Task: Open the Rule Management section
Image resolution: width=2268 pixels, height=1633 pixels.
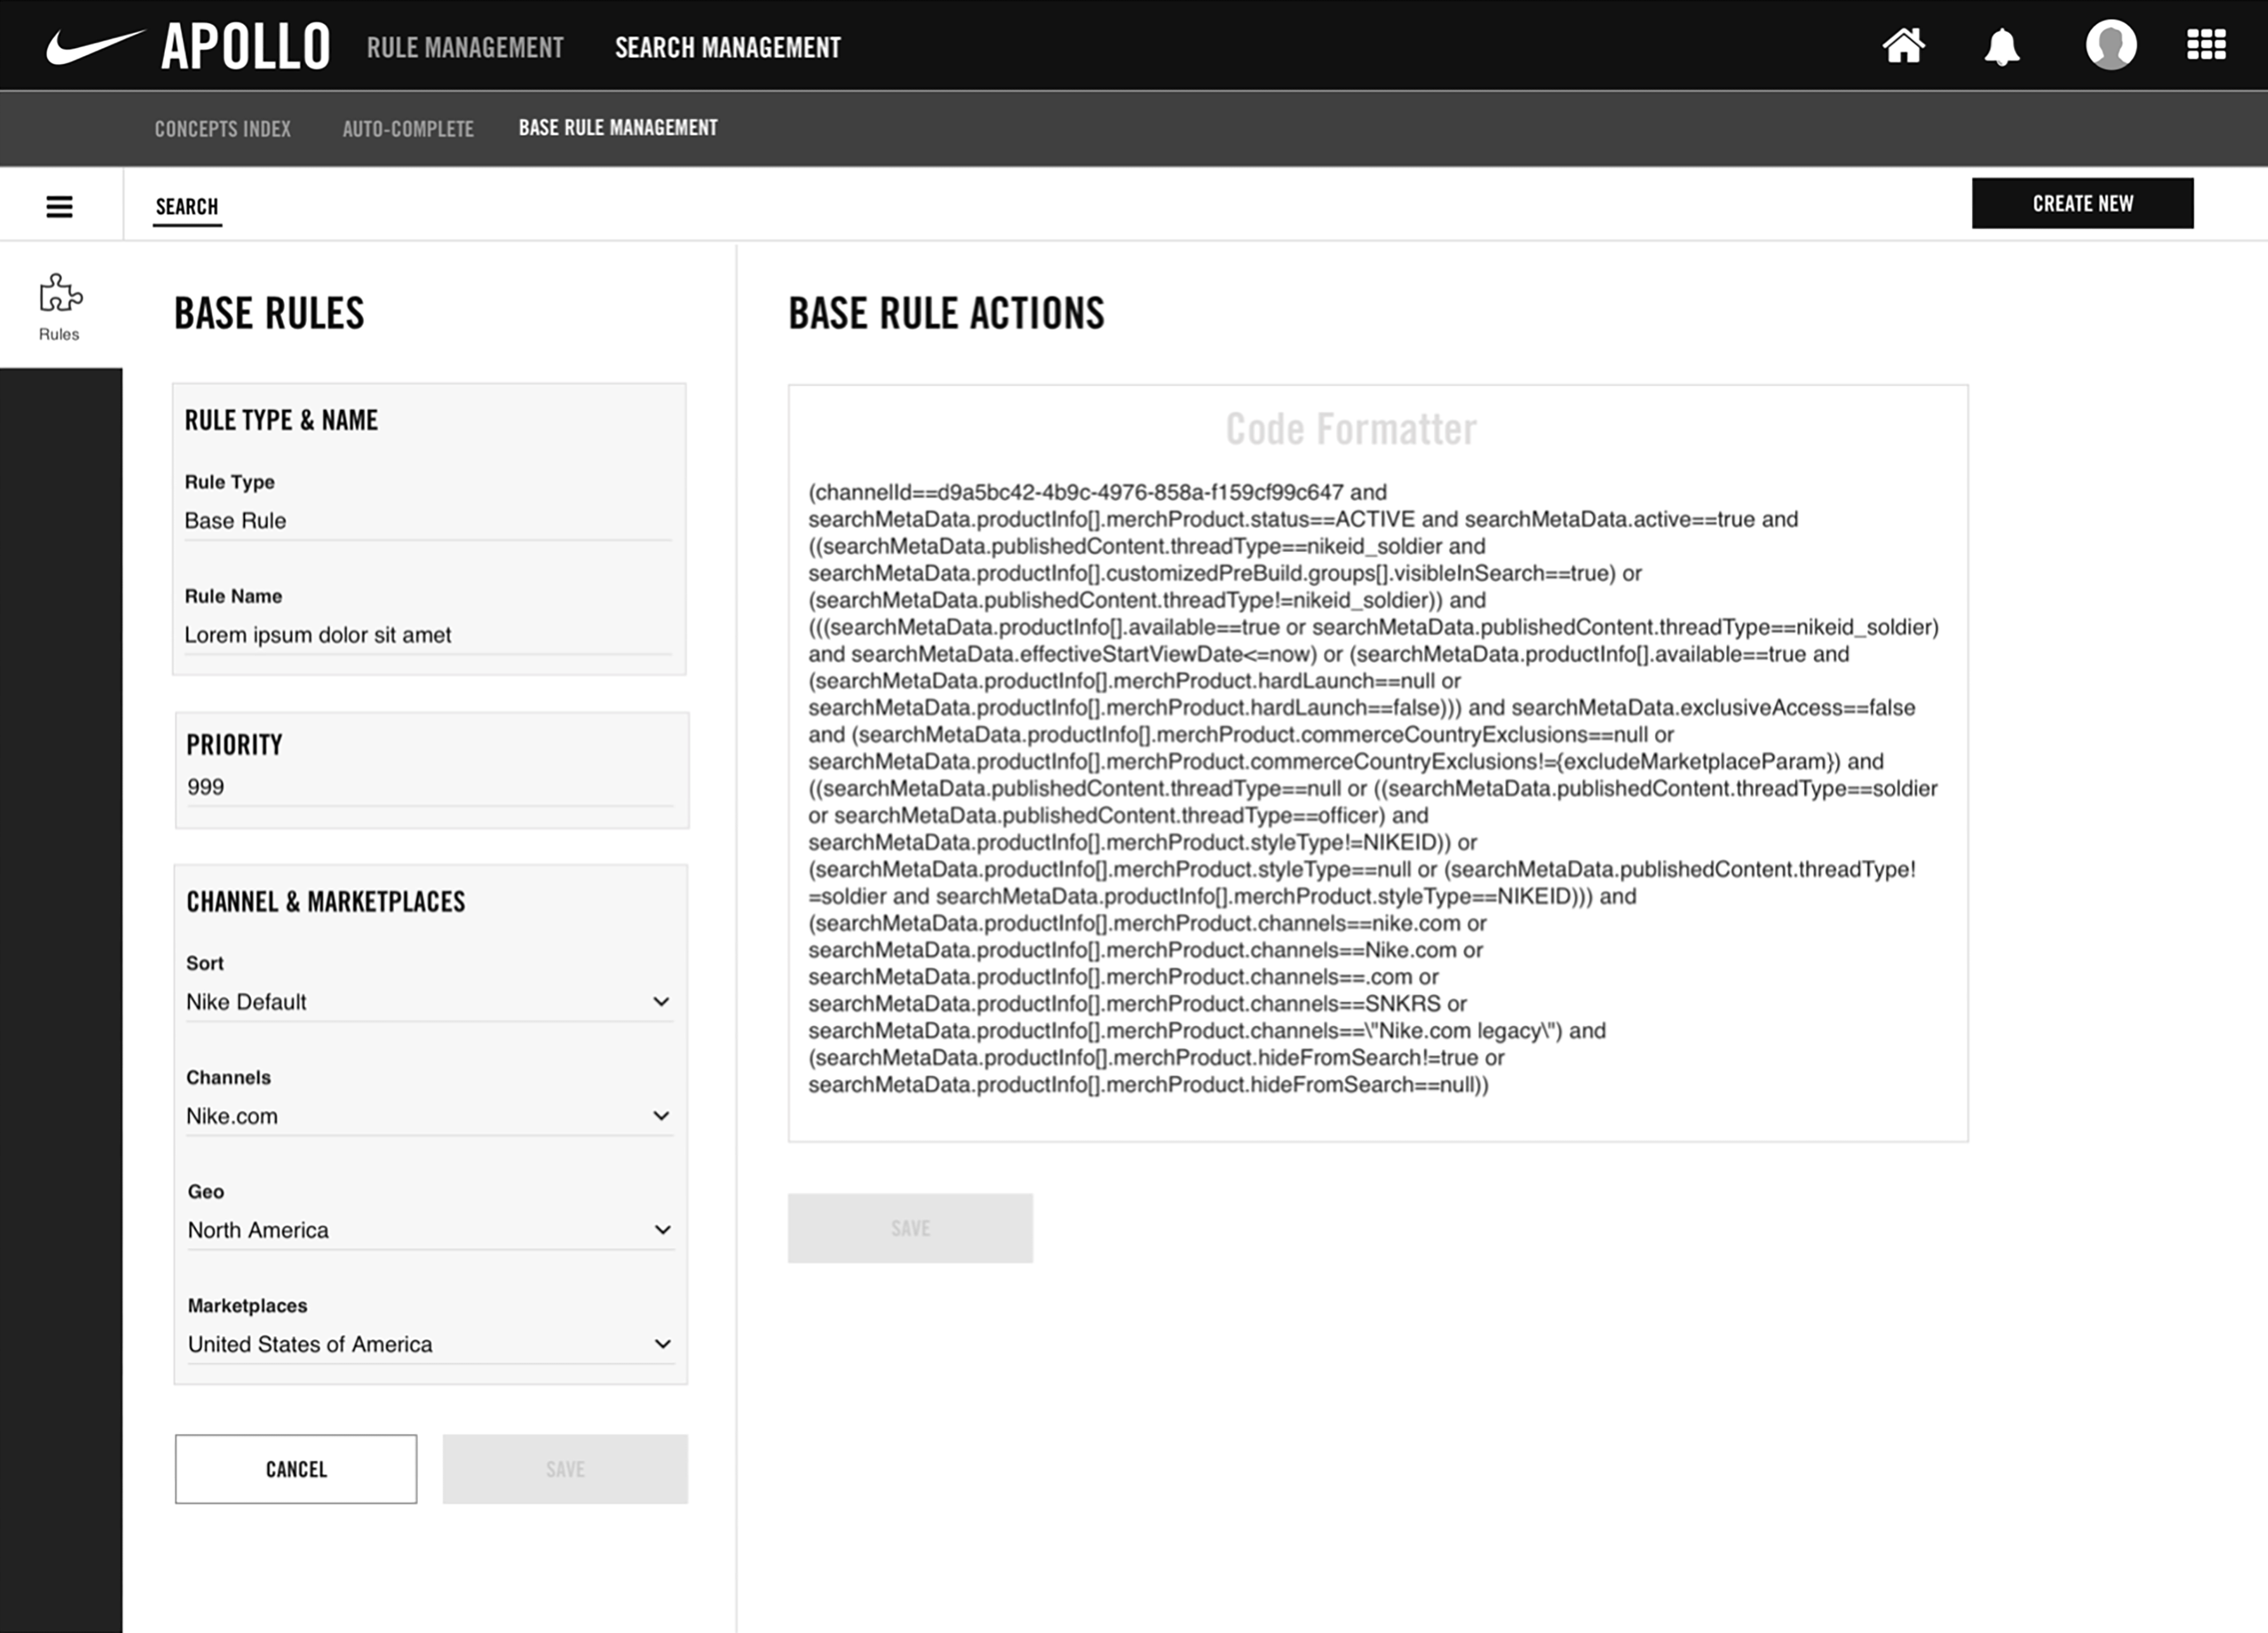Action: pos(465,46)
